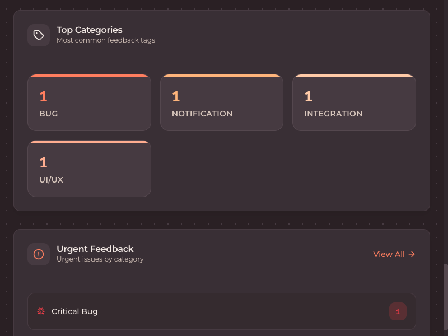Click the red count badge on Critical Bug
Viewport: 448px width, 336px height.
[398, 311]
